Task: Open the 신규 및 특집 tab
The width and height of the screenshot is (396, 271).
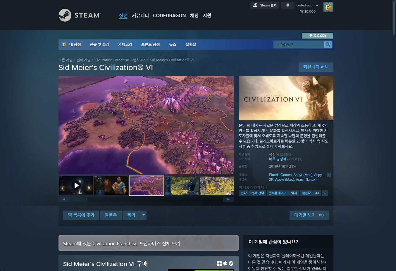Action: (99, 44)
